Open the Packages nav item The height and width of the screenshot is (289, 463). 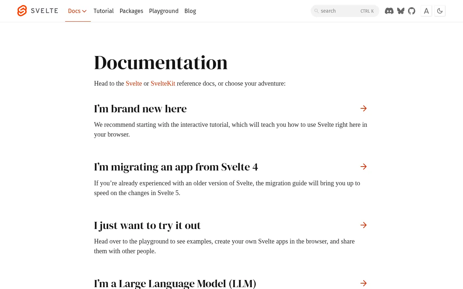pyautogui.click(x=131, y=11)
